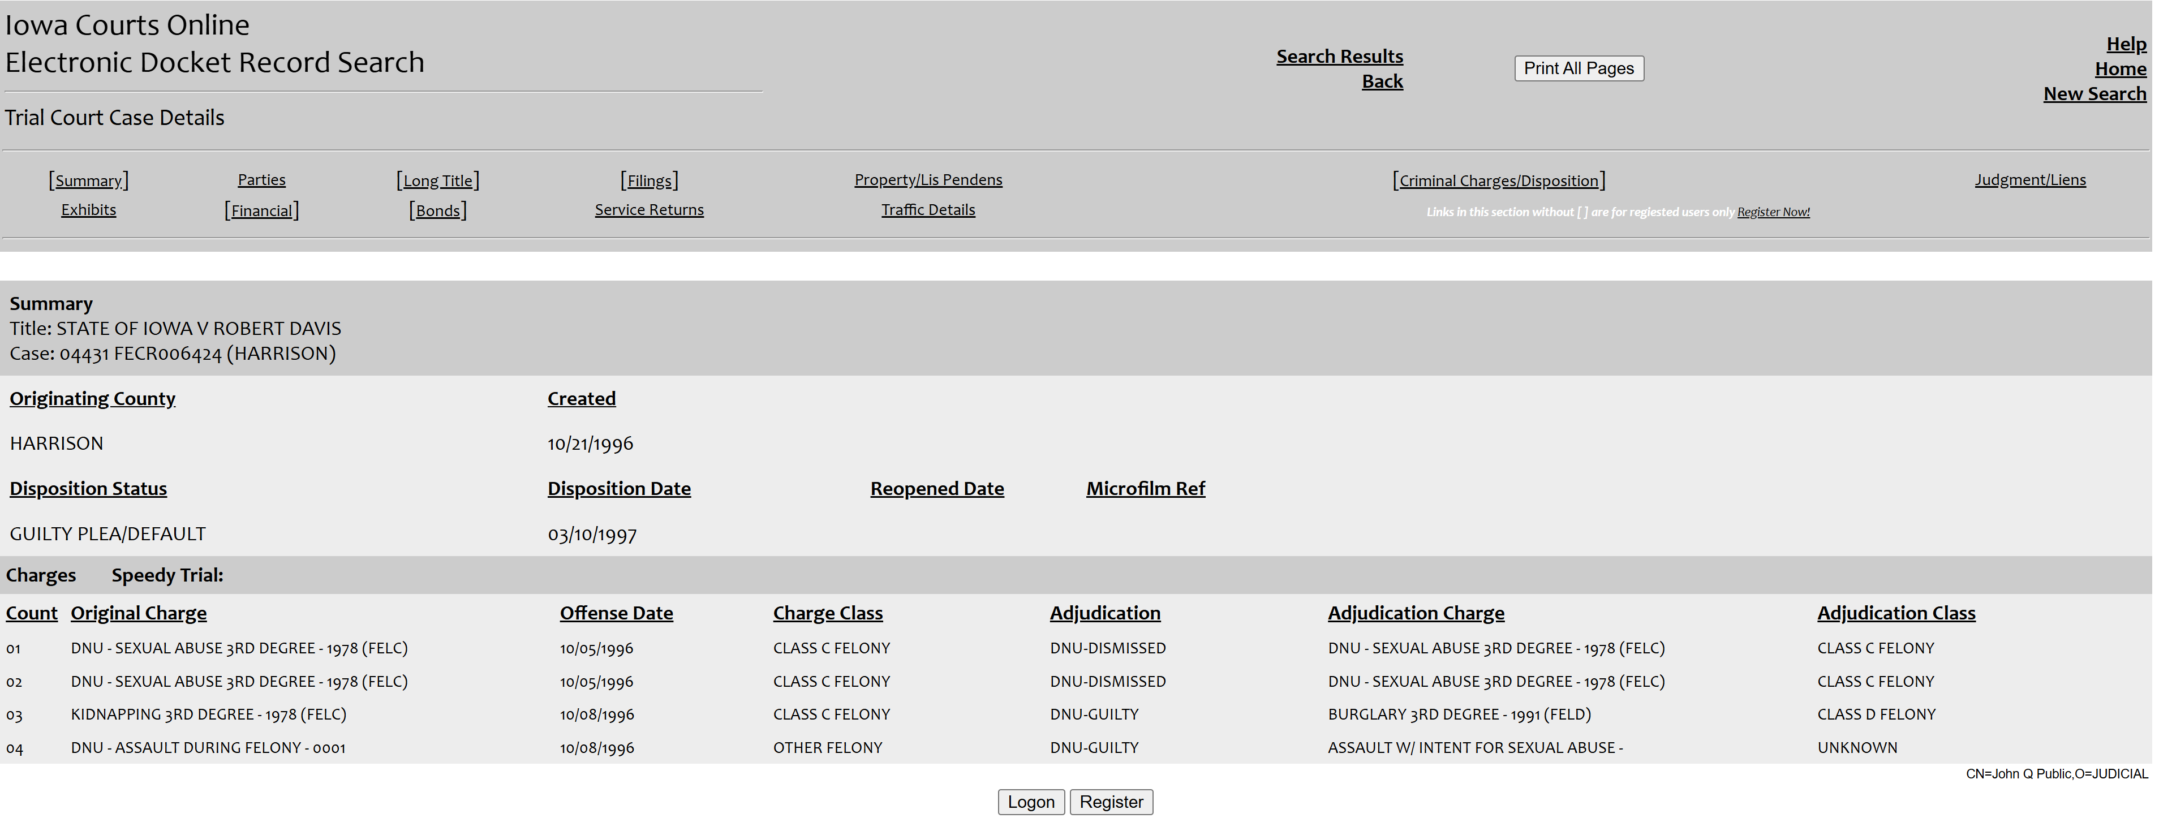The width and height of the screenshot is (2159, 818).
Task: Click BURGLARY 3RD DEGREE adjudication charge
Action: (x=1459, y=715)
